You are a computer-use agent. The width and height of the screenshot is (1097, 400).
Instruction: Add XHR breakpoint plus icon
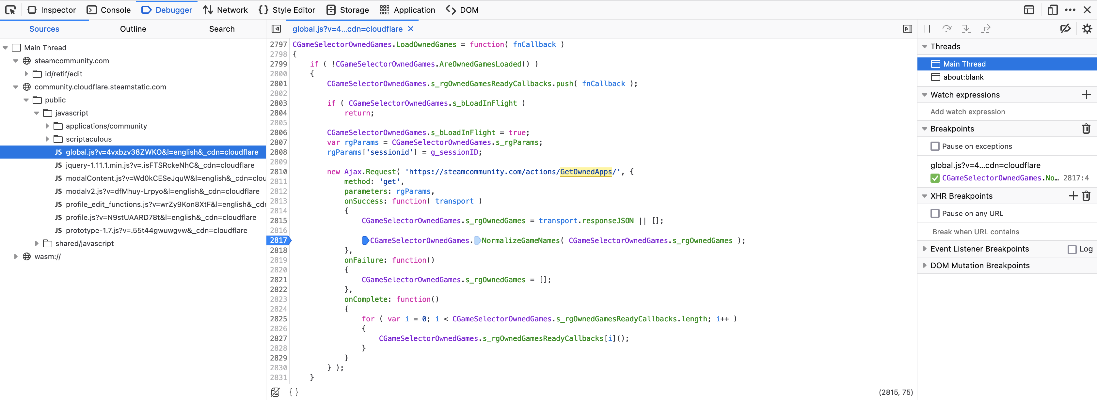click(x=1073, y=196)
